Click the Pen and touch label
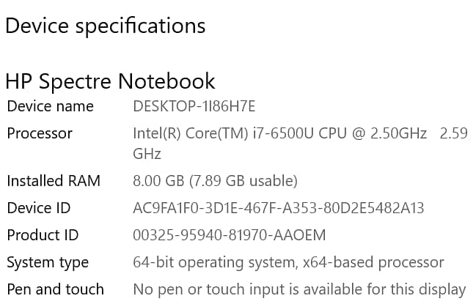476x304 pixels. pyautogui.click(x=55, y=289)
